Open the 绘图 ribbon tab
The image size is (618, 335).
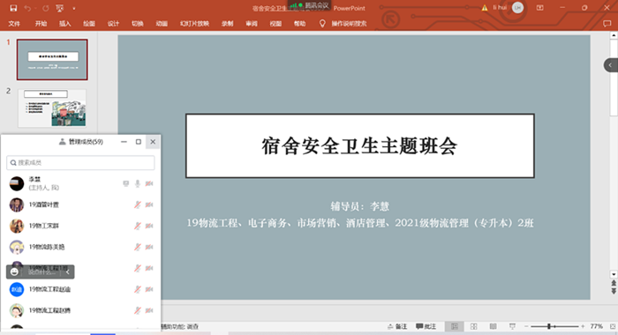pyautogui.click(x=89, y=24)
